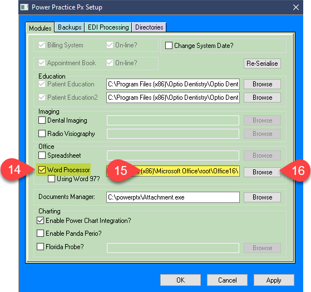Uncheck the Word Processor checkbox
Screen dimensions: 311x292
click(x=42, y=170)
